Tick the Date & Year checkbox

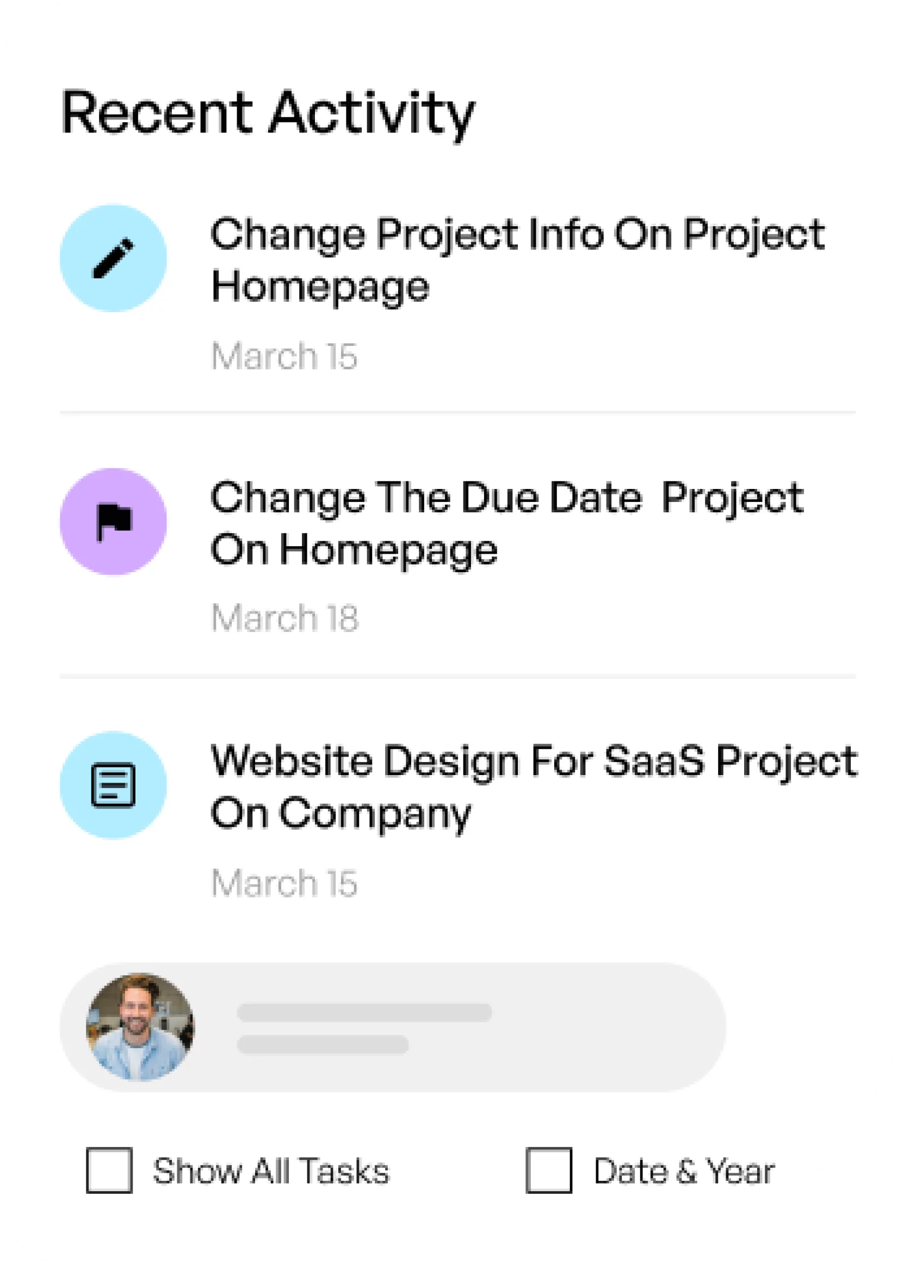(x=549, y=1170)
